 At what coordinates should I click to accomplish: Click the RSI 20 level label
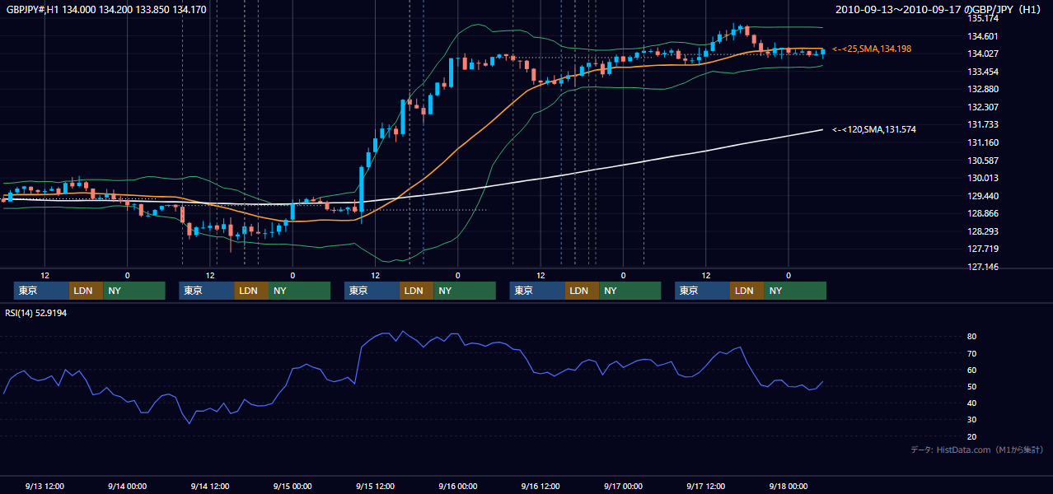click(x=972, y=436)
